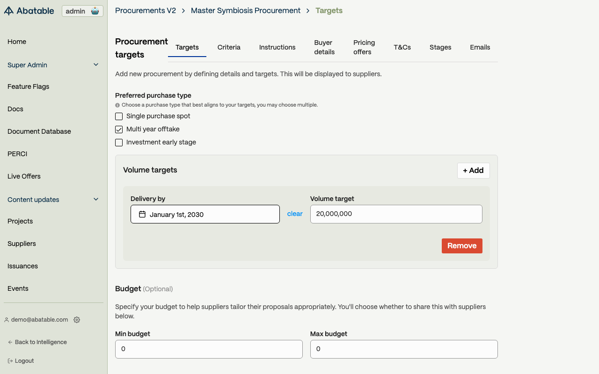
Task: Add a new volume target
Action: 473,171
